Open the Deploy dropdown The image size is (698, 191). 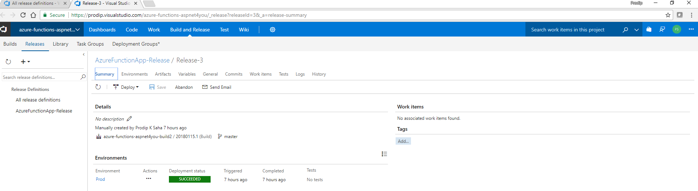[126, 87]
